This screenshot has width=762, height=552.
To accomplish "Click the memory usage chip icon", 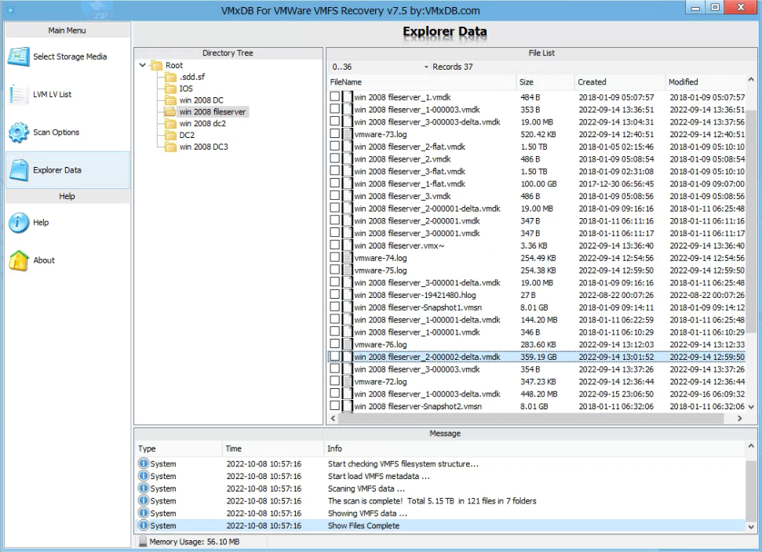I will (x=142, y=541).
